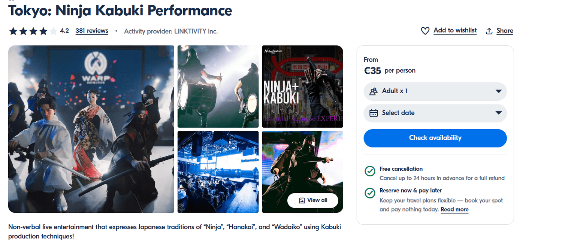Screen dimensions: 562x240
Task: Open the Read more link
Action: pyautogui.click(x=454, y=210)
